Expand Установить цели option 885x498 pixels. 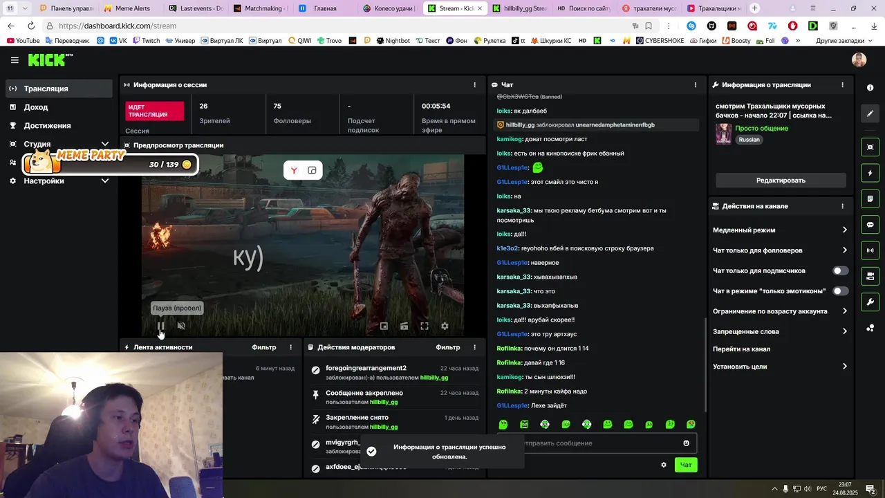(780, 367)
